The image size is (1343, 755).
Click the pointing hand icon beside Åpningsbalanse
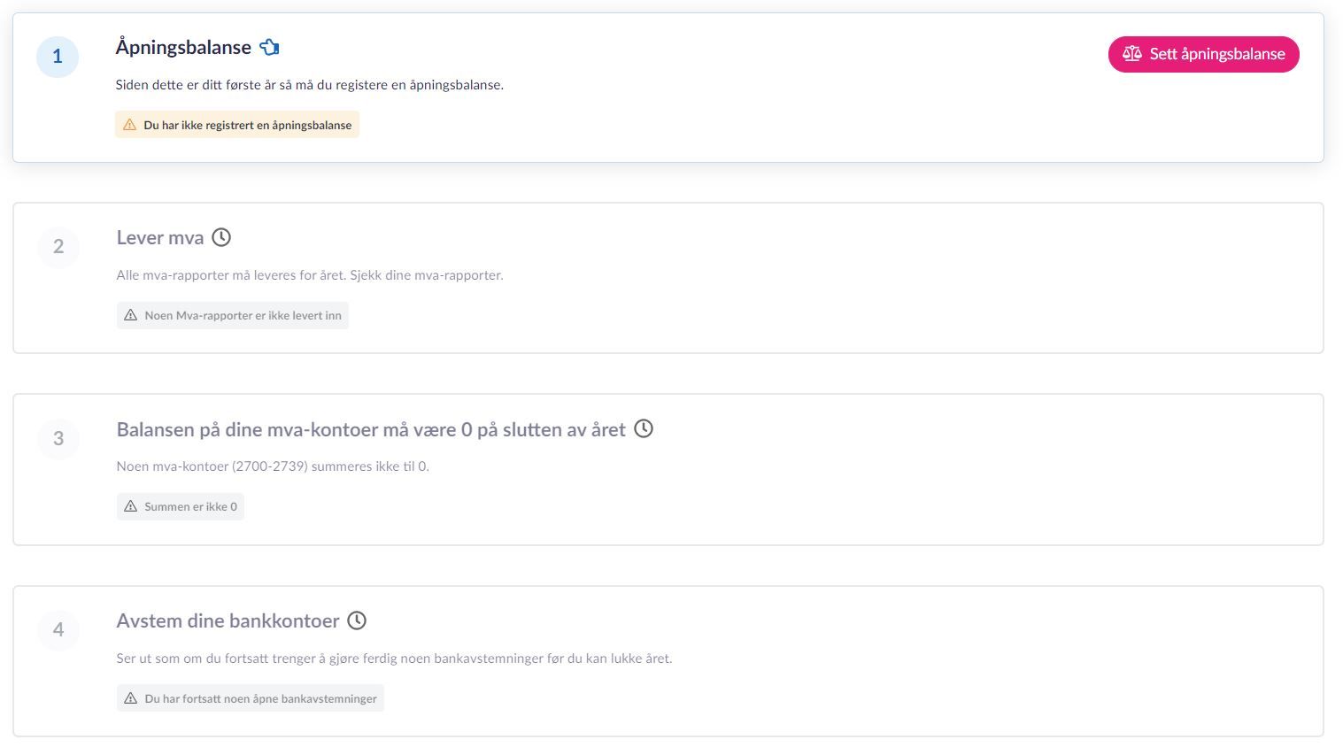tap(269, 48)
